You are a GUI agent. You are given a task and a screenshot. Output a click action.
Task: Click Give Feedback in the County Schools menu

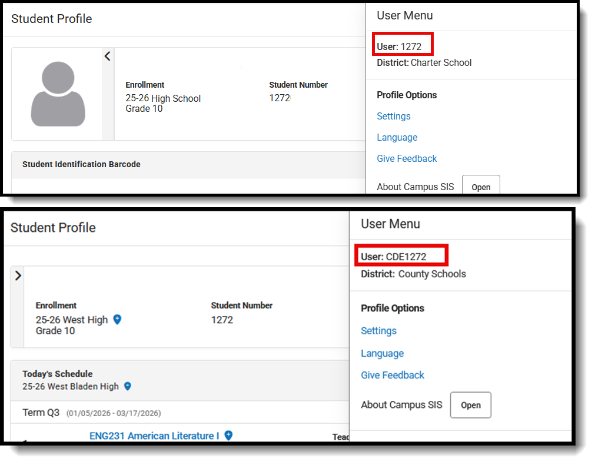pos(392,375)
